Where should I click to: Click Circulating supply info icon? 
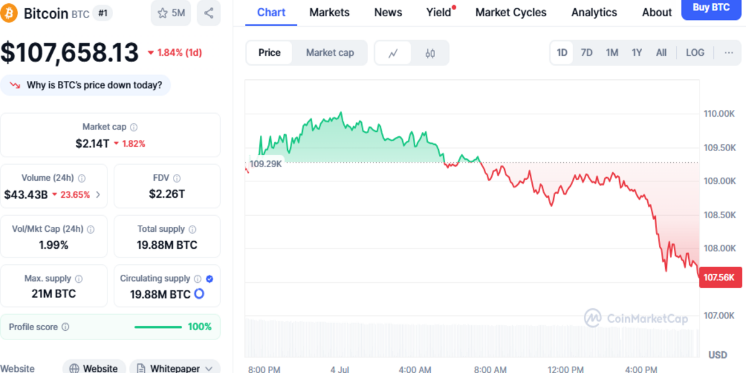point(197,279)
